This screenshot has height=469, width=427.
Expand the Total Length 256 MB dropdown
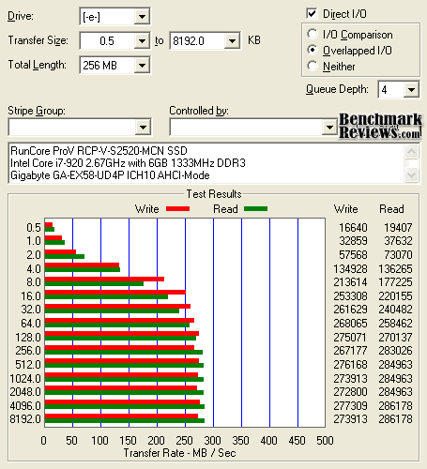click(142, 66)
